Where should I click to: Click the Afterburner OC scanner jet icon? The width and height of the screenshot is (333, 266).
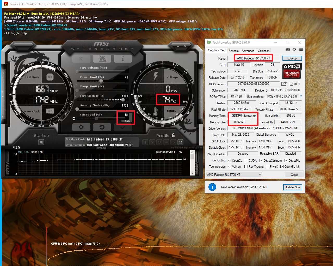(x=102, y=59)
